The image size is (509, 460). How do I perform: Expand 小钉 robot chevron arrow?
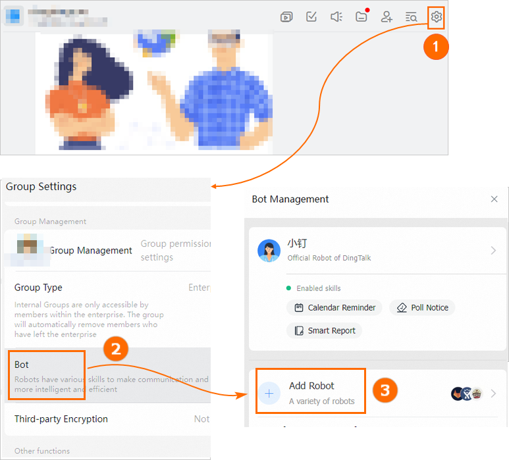[493, 251]
